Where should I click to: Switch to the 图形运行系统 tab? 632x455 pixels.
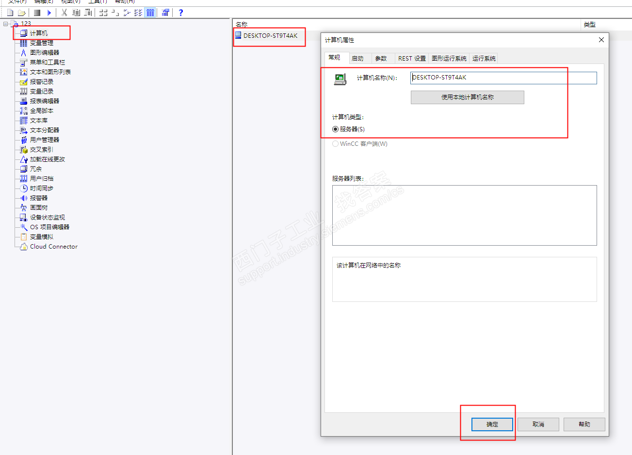coord(449,58)
